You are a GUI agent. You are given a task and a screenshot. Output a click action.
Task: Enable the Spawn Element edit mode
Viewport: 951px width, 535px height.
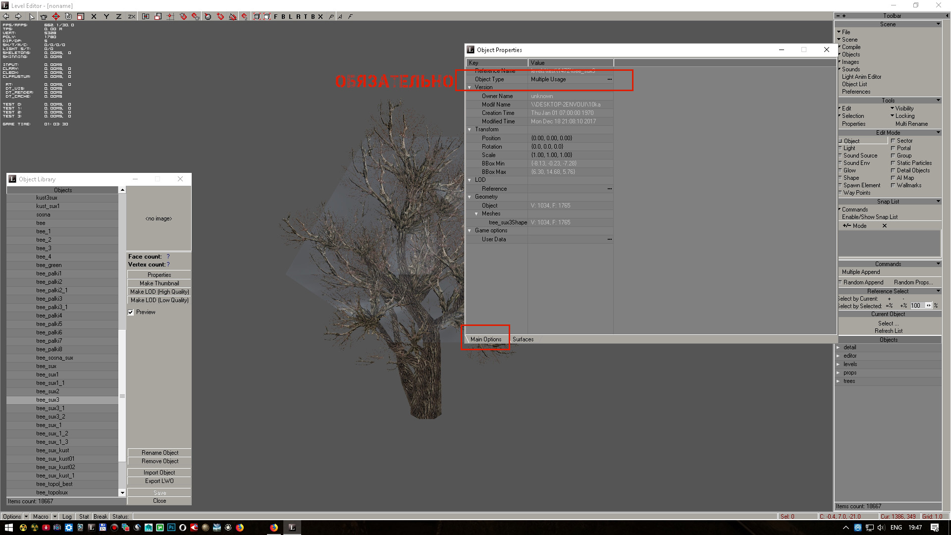pyautogui.click(x=861, y=185)
